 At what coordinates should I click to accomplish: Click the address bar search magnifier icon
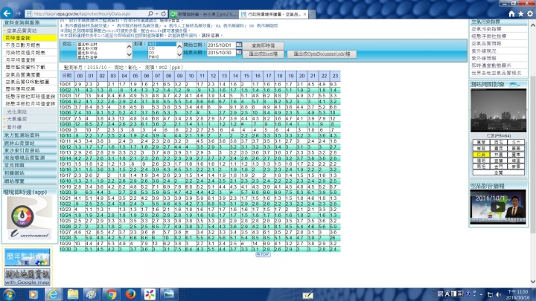(x=150, y=13)
